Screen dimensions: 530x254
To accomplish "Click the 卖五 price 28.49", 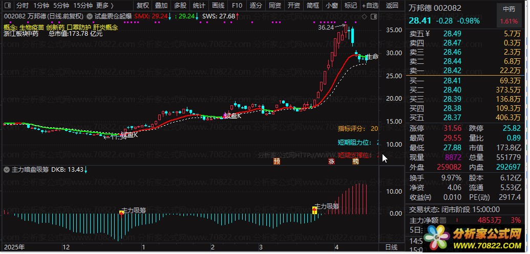I will point(452,33).
